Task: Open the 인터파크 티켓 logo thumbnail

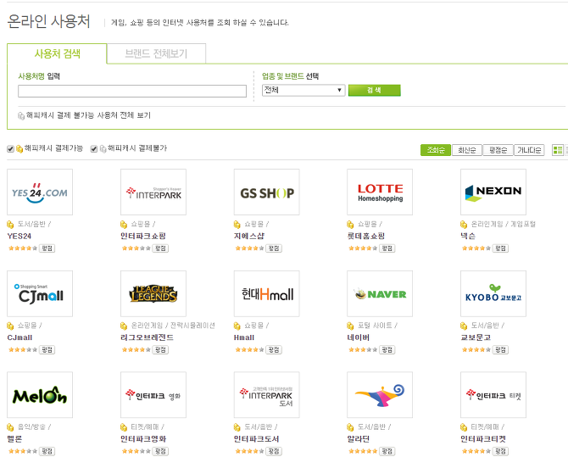Action: pyautogui.click(x=493, y=395)
